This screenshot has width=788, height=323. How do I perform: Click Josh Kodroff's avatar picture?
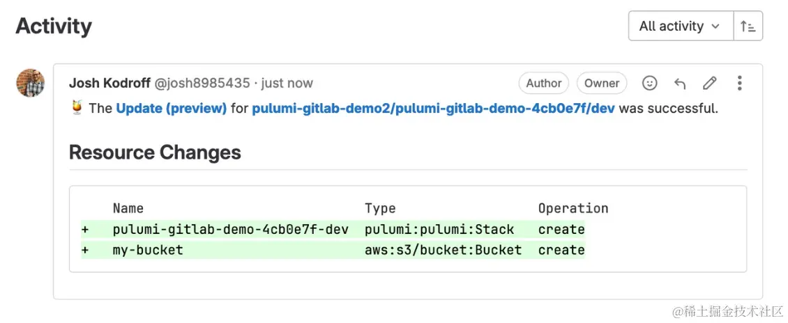tap(31, 84)
